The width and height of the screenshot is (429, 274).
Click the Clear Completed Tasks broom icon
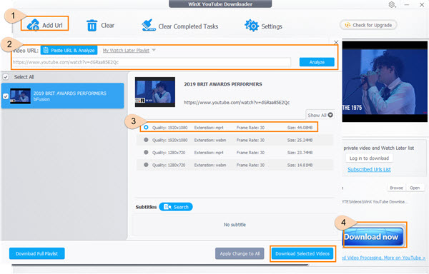click(149, 25)
